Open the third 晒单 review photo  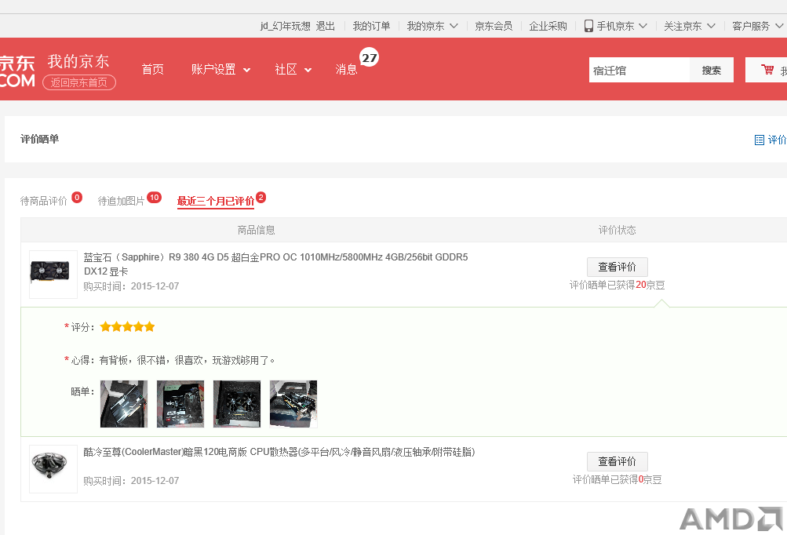click(x=237, y=404)
